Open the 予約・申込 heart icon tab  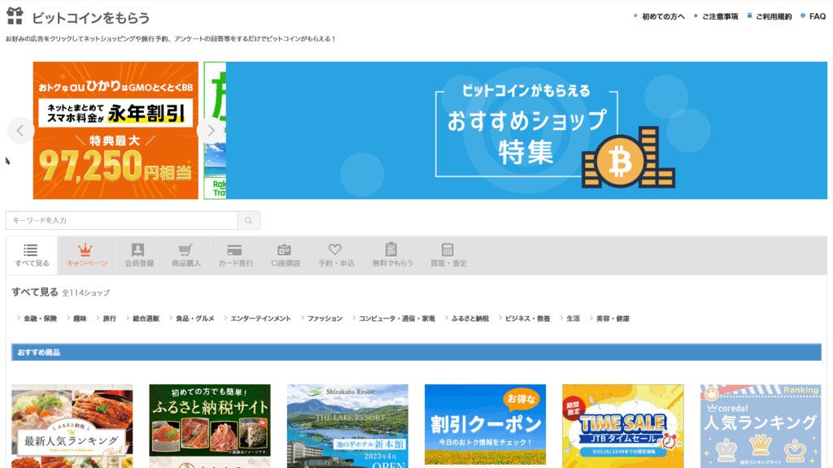tap(336, 255)
